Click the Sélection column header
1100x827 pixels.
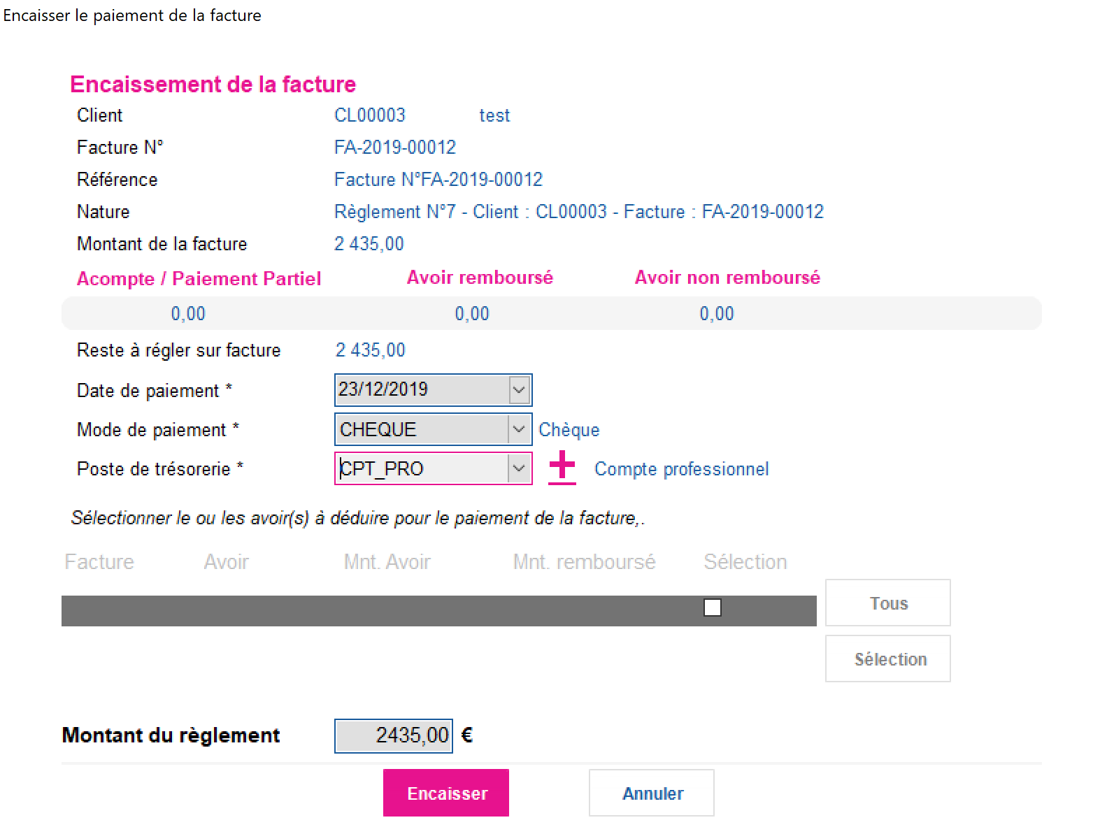pyautogui.click(x=745, y=562)
